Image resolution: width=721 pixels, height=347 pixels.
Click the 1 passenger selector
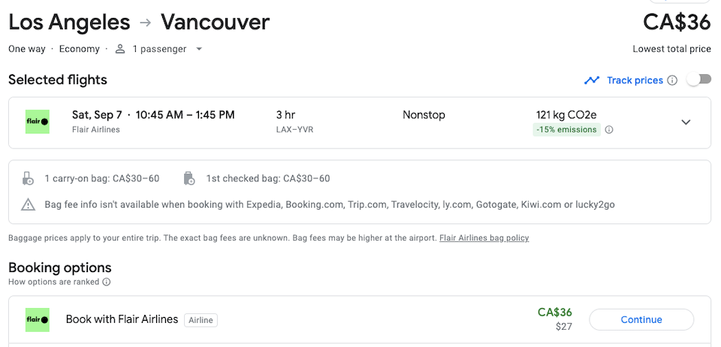pyautogui.click(x=158, y=49)
